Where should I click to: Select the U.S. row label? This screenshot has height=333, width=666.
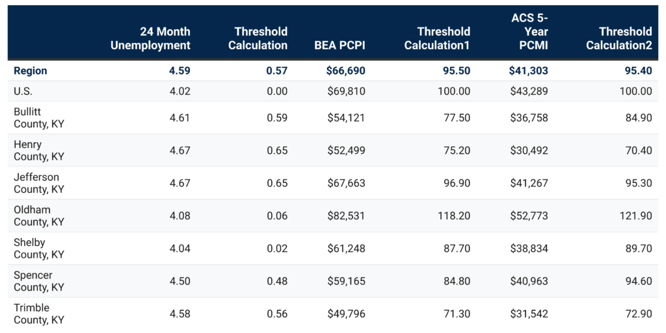click(23, 92)
